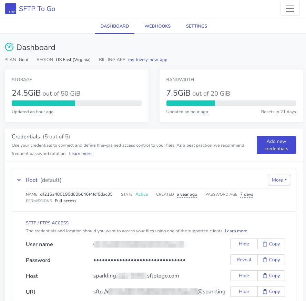Reveal the hidden password

pos(244,260)
